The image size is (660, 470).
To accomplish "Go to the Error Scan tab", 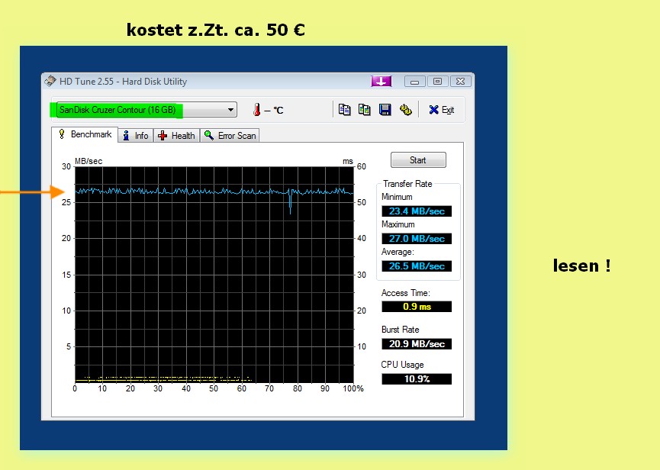I will coord(230,136).
